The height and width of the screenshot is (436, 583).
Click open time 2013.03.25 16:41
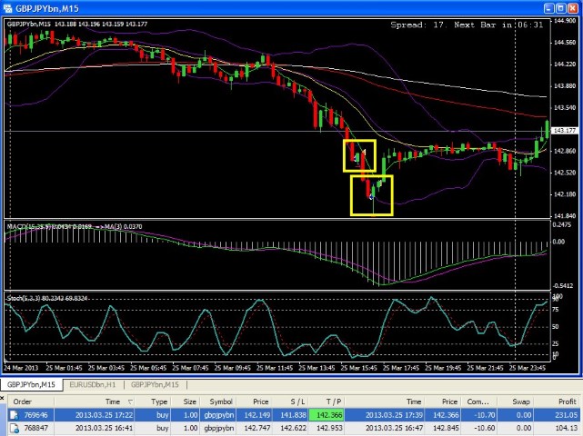point(104,428)
